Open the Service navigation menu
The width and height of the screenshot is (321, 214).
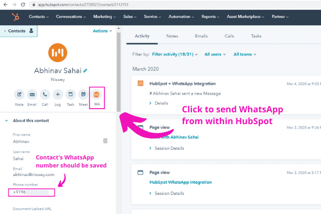pyautogui.click(x=152, y=17)
